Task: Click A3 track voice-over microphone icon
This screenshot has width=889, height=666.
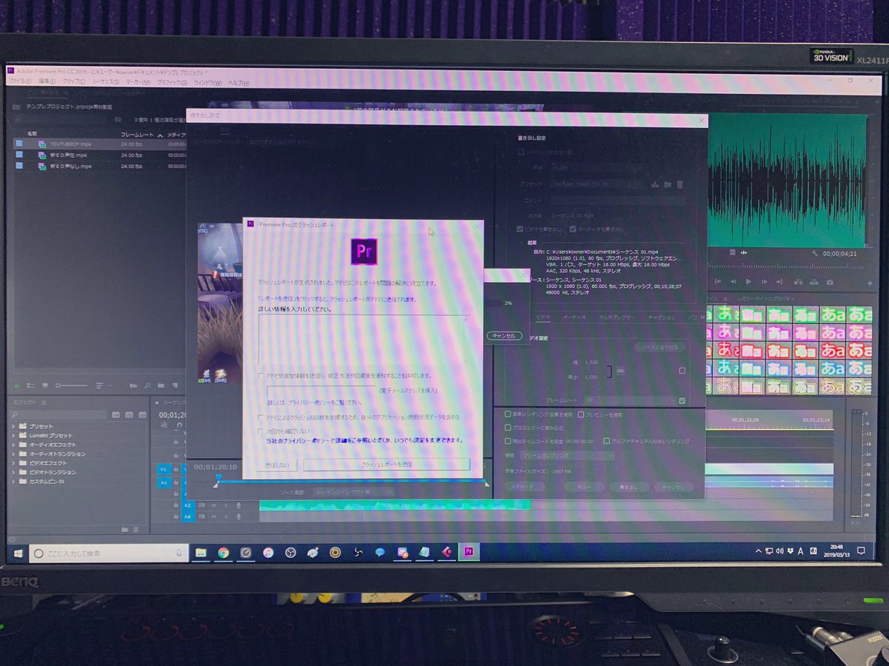Action: coord(239,505)
